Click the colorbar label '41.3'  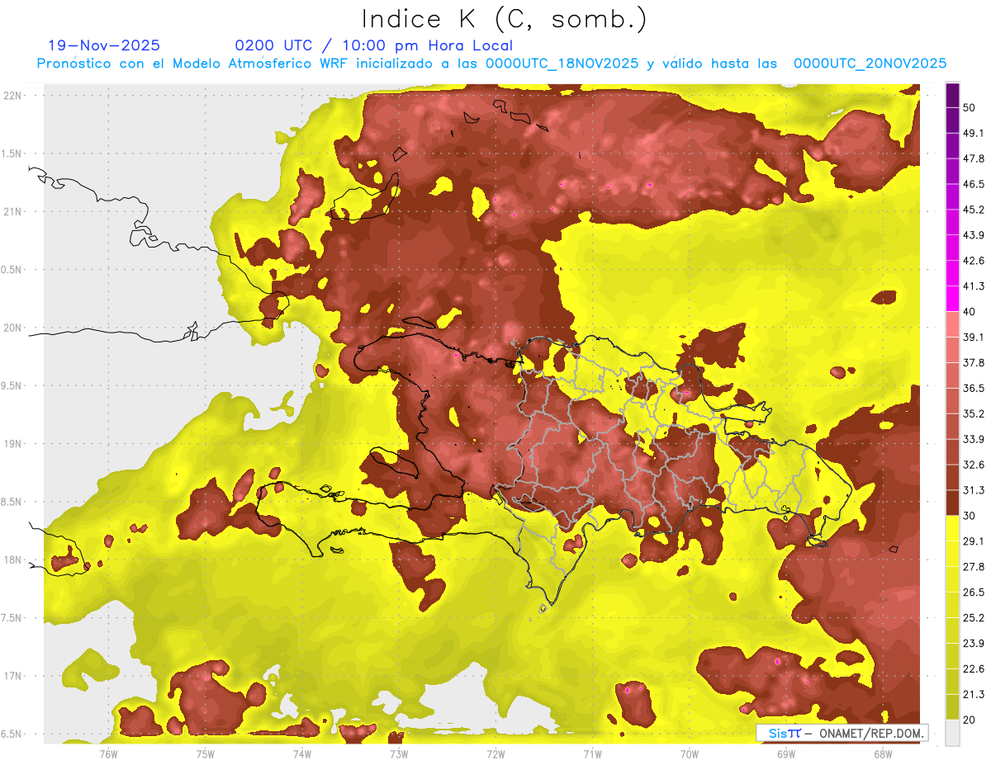(973, 286)
